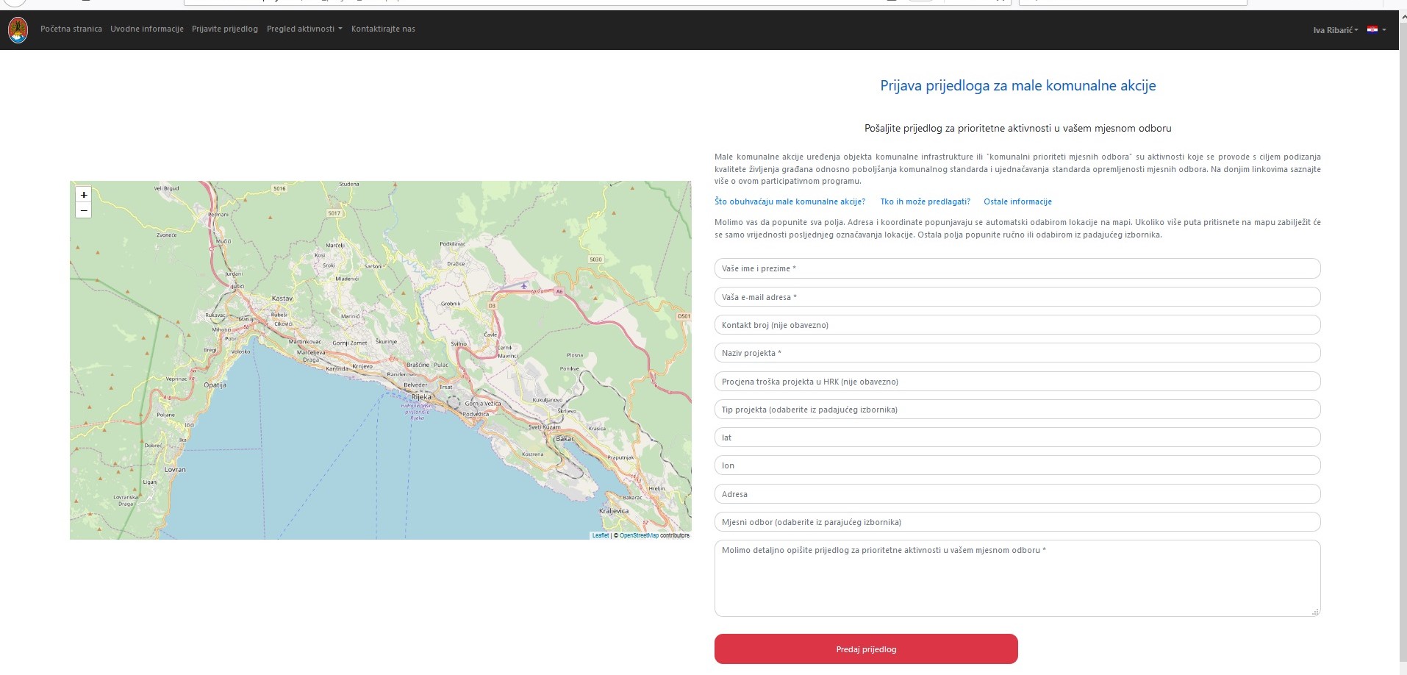Open Tip projekta dropdown
This screenshot has width=1407, height=675.
1017,410
